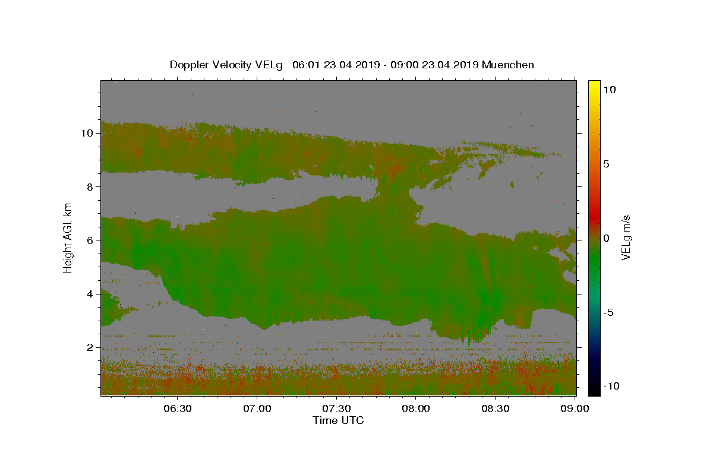
Task: Select the '07:30' time axis label
Action: pos(337,409)
